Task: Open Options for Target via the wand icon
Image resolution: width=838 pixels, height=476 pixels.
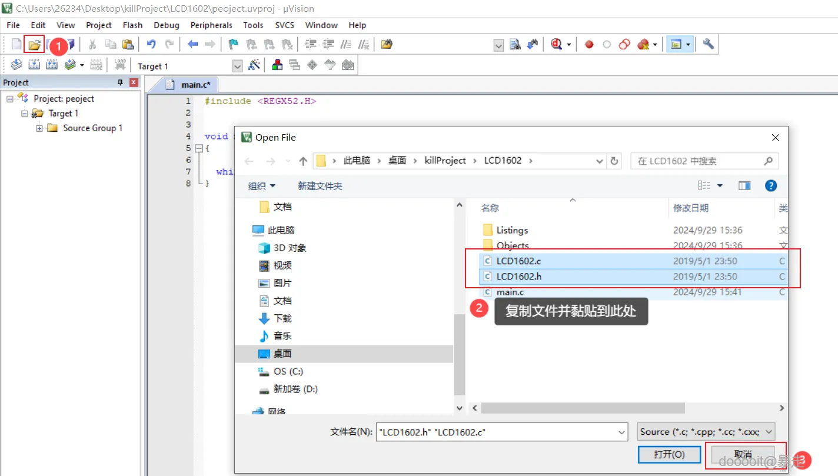Action: (255, 65)
